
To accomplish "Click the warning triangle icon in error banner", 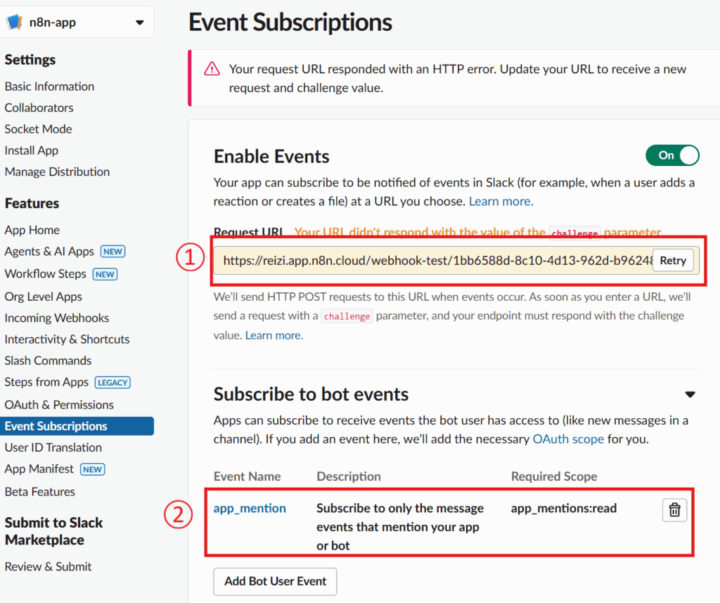I will point(212,69).
